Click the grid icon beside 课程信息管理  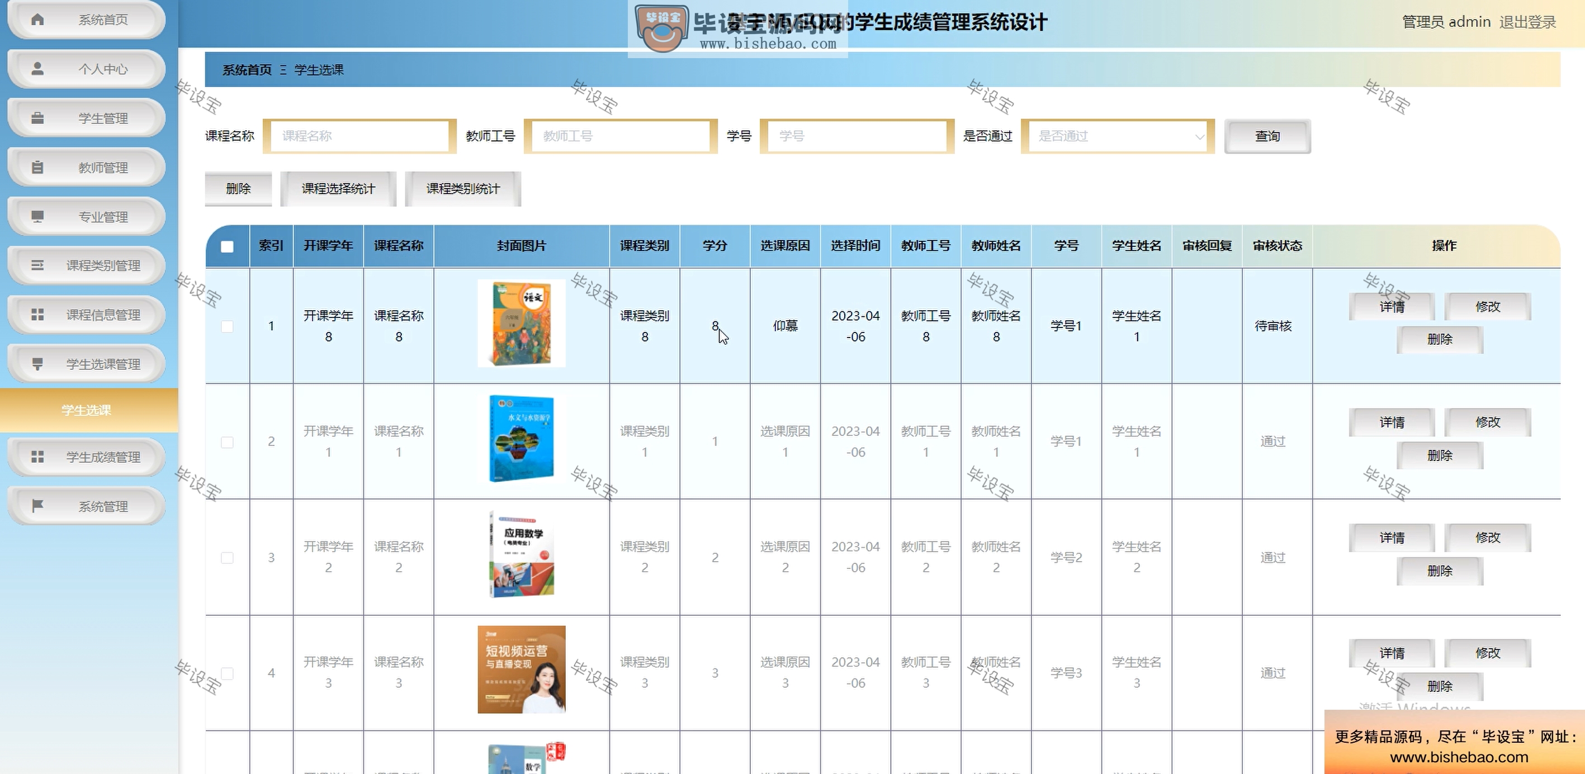pos(37,315)
